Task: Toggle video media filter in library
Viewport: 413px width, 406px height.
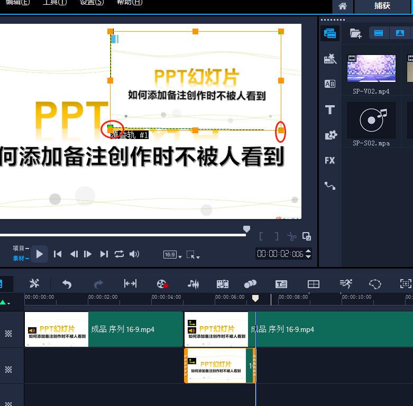Action: tap(379, 33)
